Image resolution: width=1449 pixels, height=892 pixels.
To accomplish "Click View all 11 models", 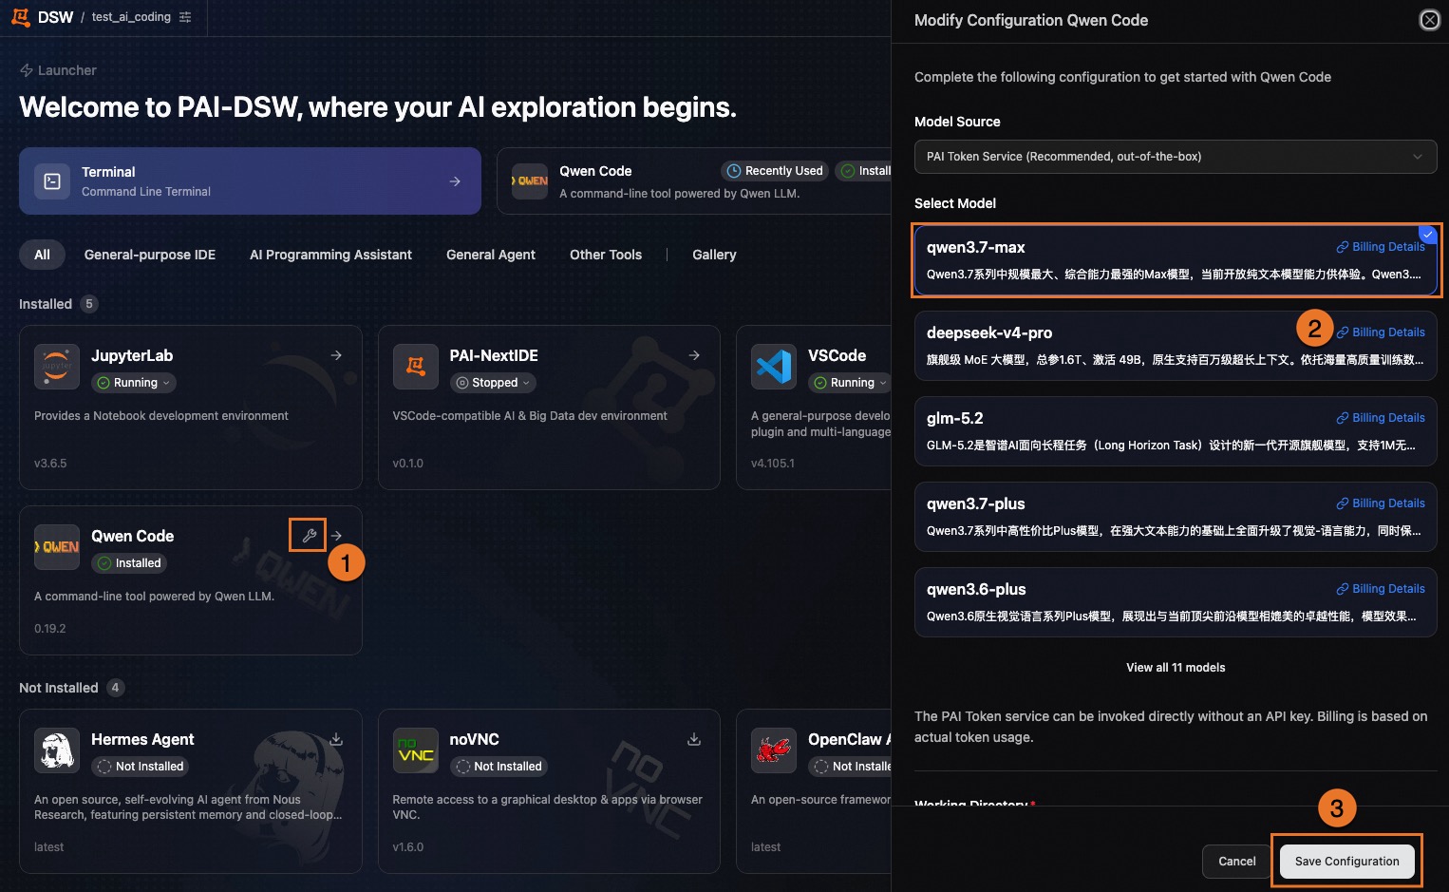I will (1176, 668).
